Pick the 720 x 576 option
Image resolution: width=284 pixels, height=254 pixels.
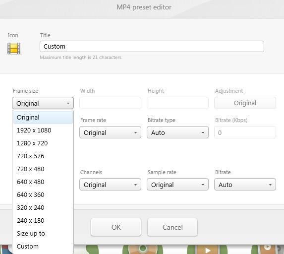point(43,156)
